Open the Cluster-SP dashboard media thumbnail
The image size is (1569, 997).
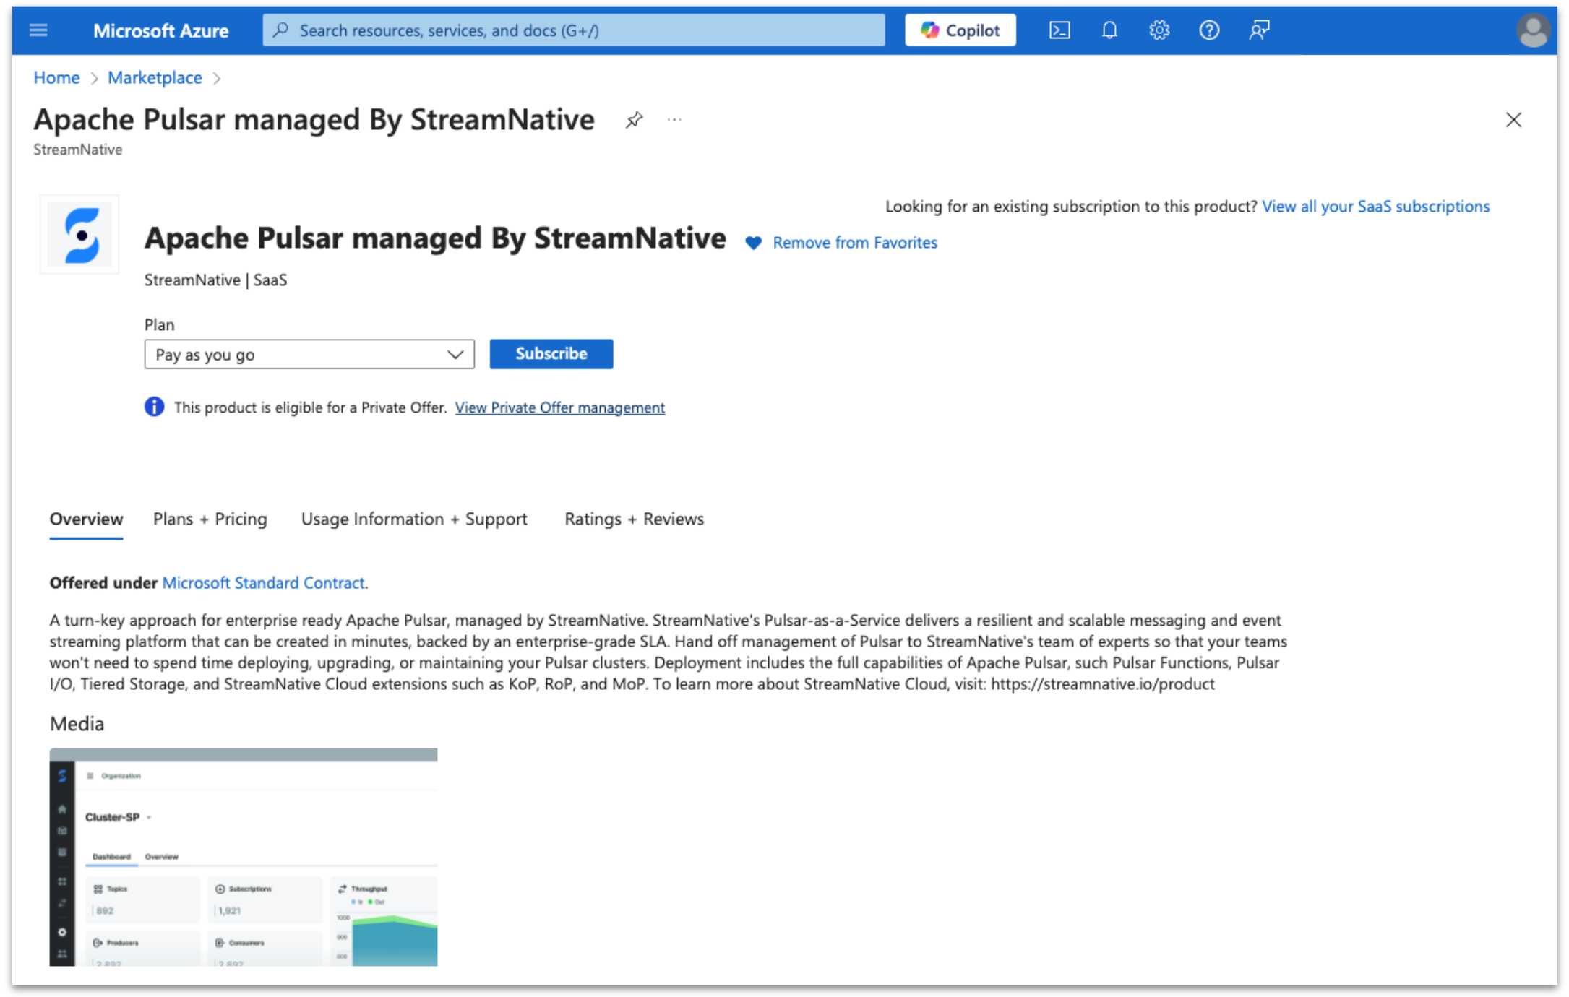click(244, 857)
